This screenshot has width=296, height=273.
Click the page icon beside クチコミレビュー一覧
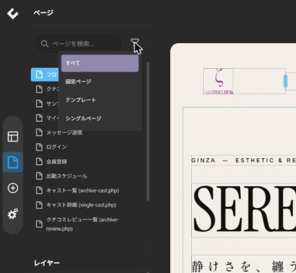tap(39, 224)
